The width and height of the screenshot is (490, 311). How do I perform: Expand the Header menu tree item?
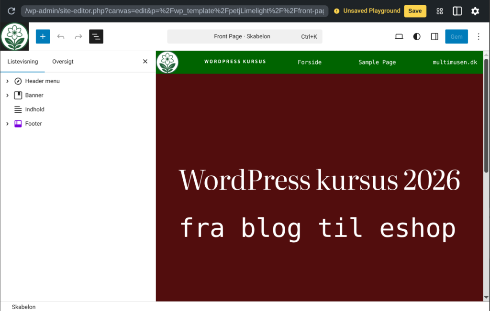[x=8, y=81]
